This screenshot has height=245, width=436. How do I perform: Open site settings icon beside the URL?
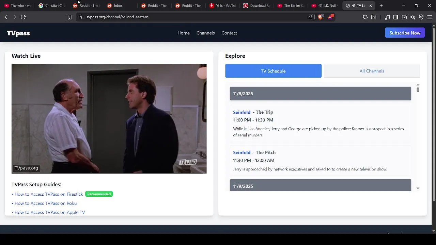tap(80, 17)
